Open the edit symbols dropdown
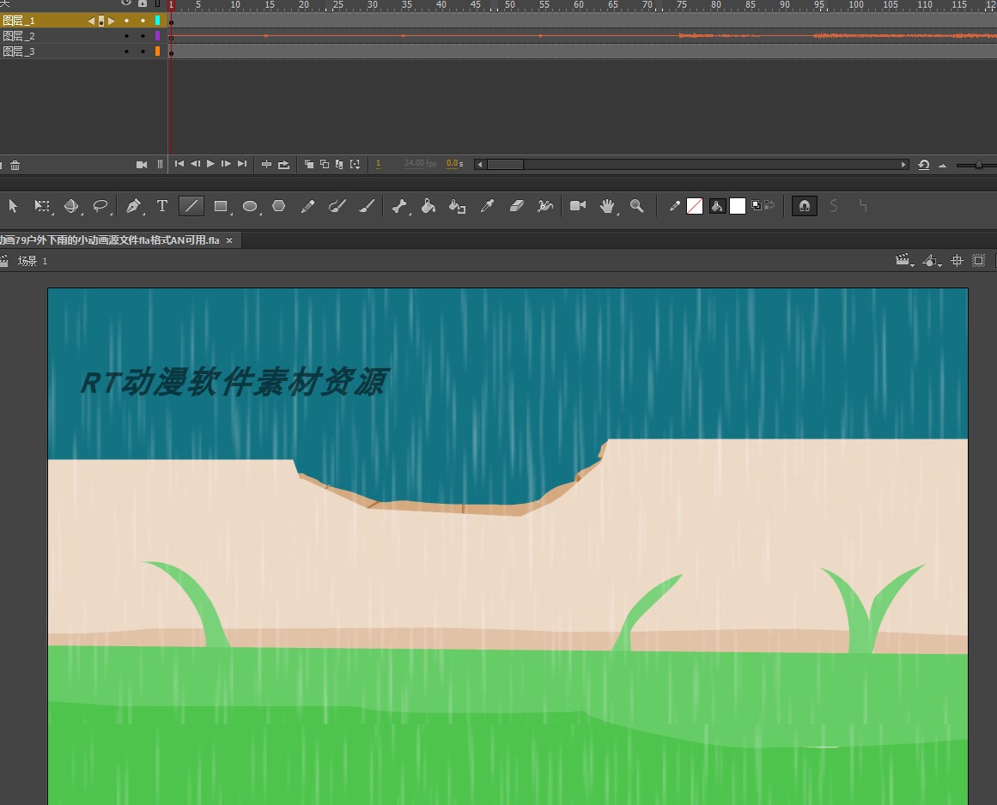 pyautogui.click(x=932, y=261)
